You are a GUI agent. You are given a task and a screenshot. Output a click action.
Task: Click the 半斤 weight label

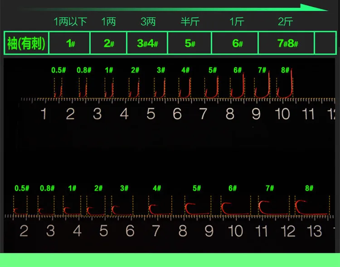coord(190,21)
